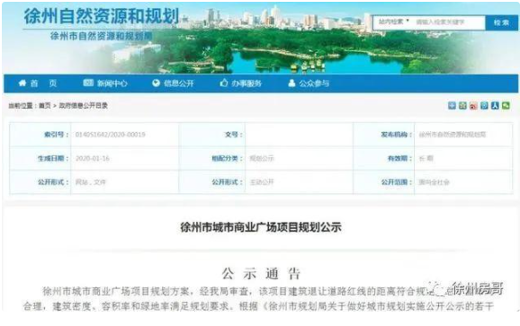The width and height of the screenshot is (520, 326).
Task: Click the 政府信息公开目录 breadcrumb link
Action: [84, 106]
